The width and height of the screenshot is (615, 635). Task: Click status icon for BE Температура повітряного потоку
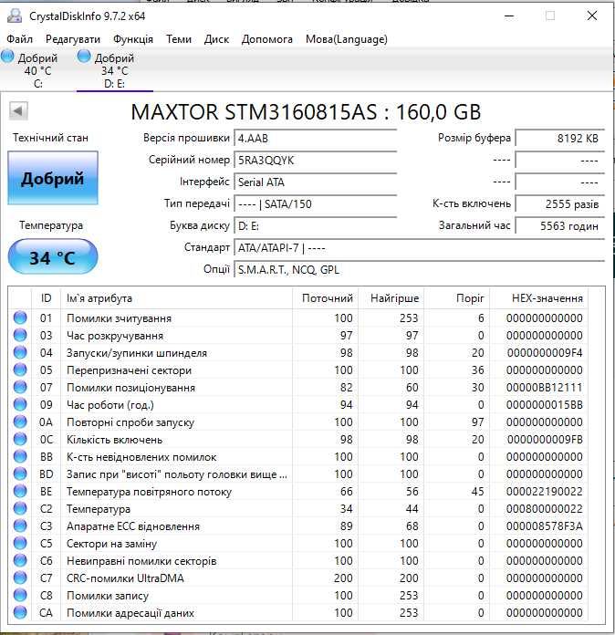pos(20,491)
